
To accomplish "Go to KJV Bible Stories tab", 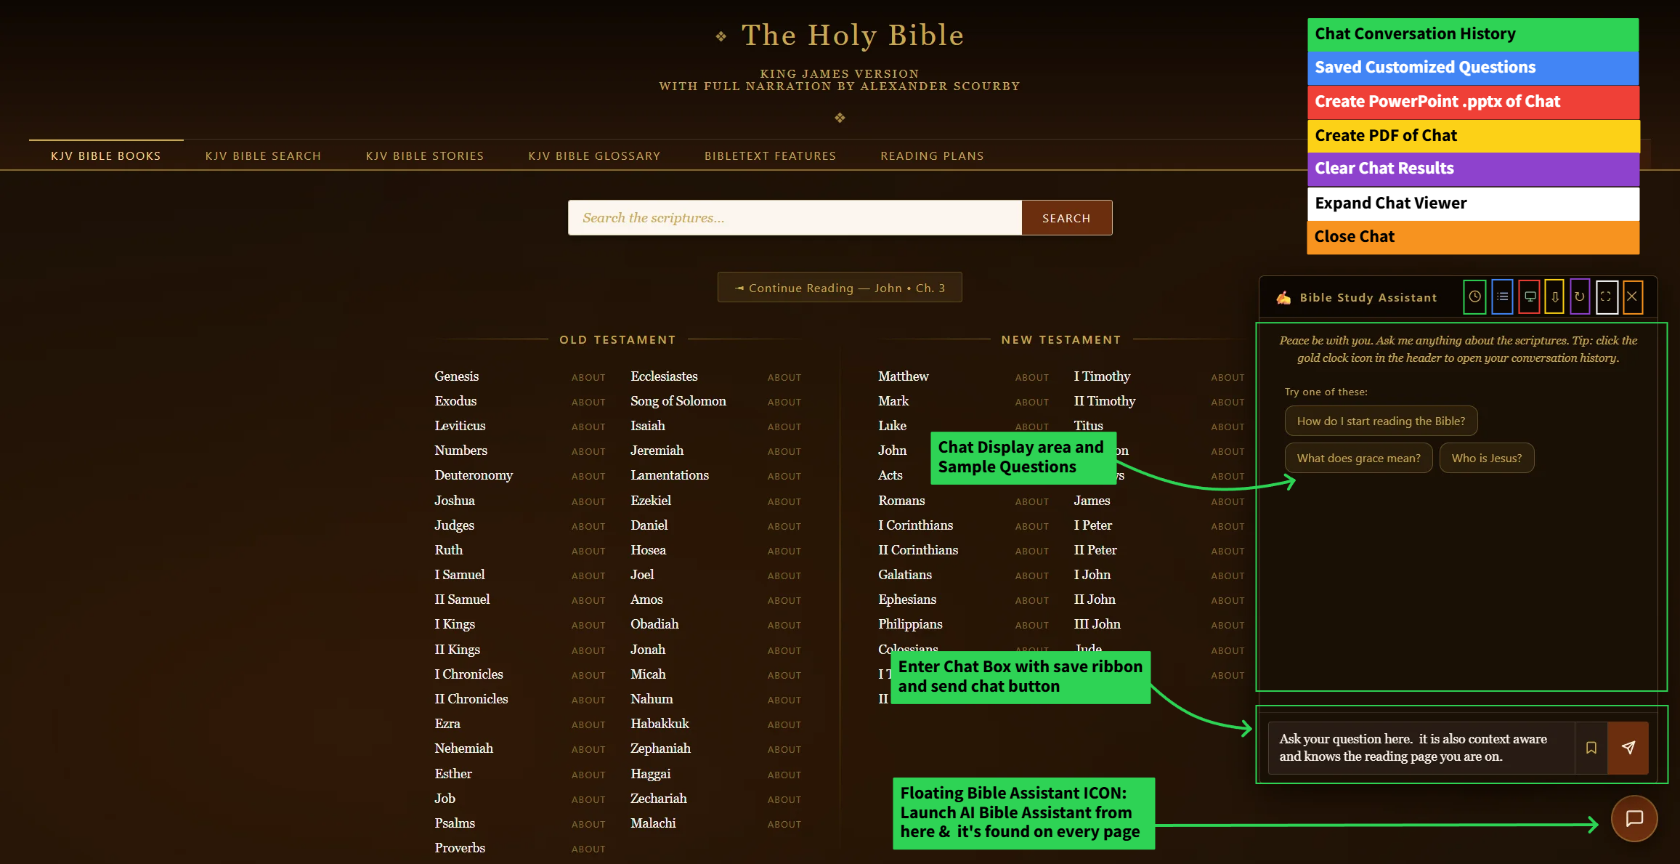I will tap(425, 156).
